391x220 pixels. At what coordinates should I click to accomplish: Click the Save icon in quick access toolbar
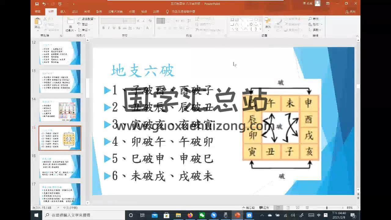click(37, 4)
